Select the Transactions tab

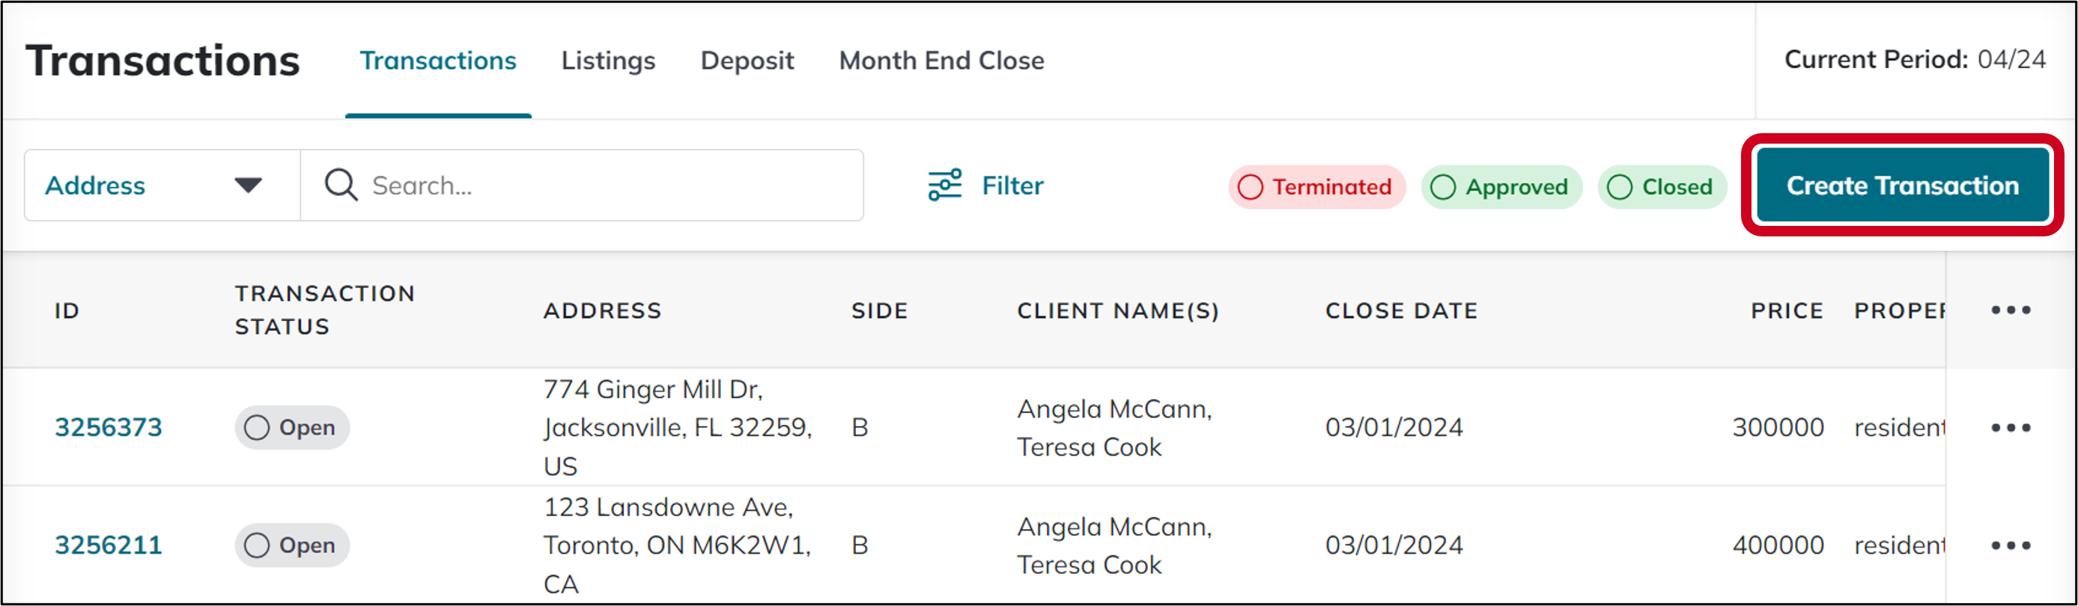point(438,61)
